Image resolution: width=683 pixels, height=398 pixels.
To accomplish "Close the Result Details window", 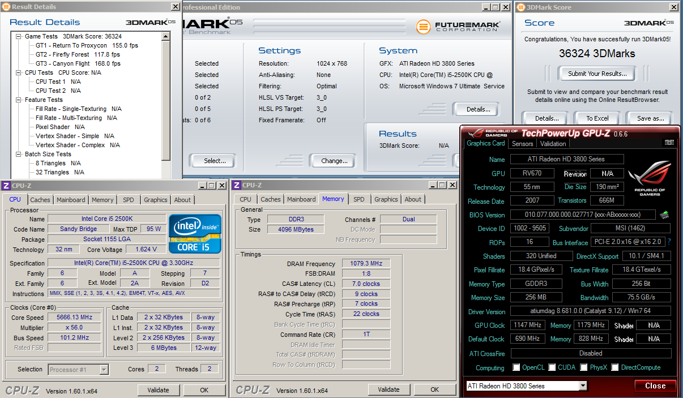I will 176,7.
